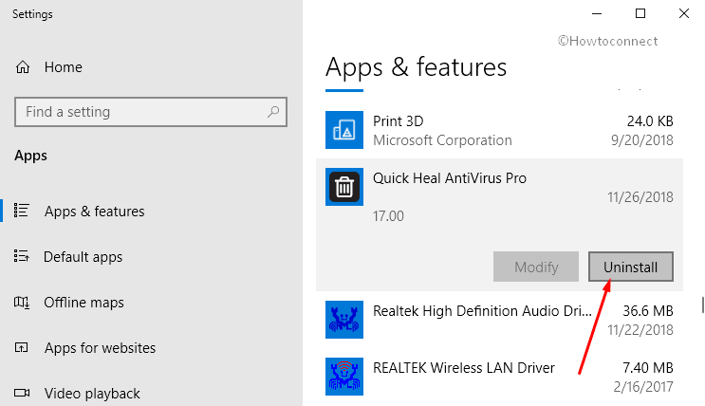The image size is (705, 406).
Task: Click the Video playback camera icon
Action: coord(22,393)
